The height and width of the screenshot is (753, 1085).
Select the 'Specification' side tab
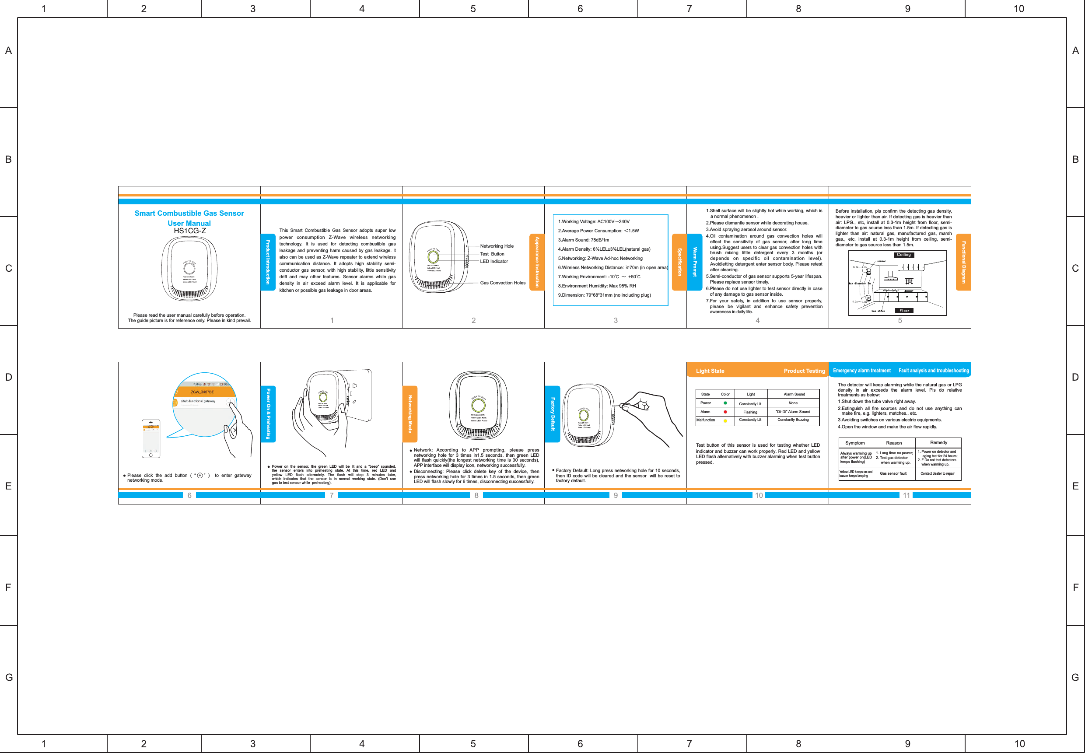tap(679, 262)
